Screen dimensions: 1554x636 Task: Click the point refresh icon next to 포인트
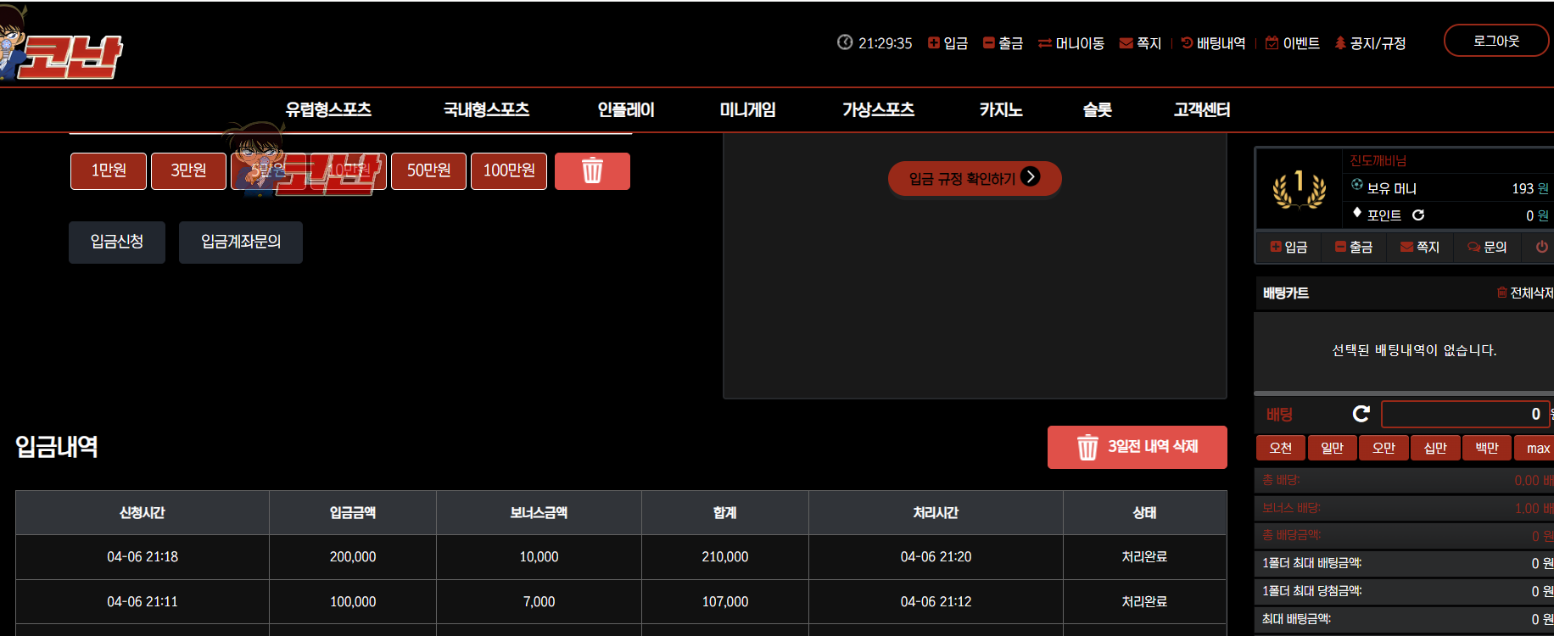pos(1418,215)
